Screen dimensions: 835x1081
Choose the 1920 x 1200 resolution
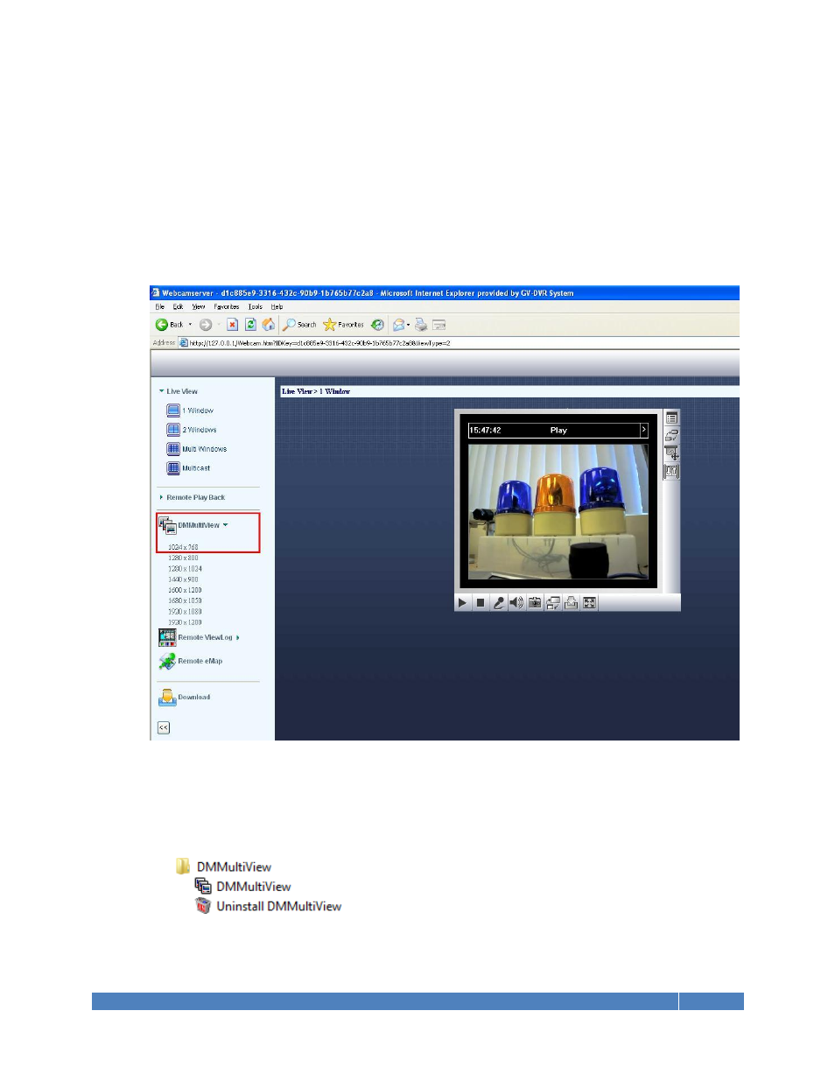[185, 622]
